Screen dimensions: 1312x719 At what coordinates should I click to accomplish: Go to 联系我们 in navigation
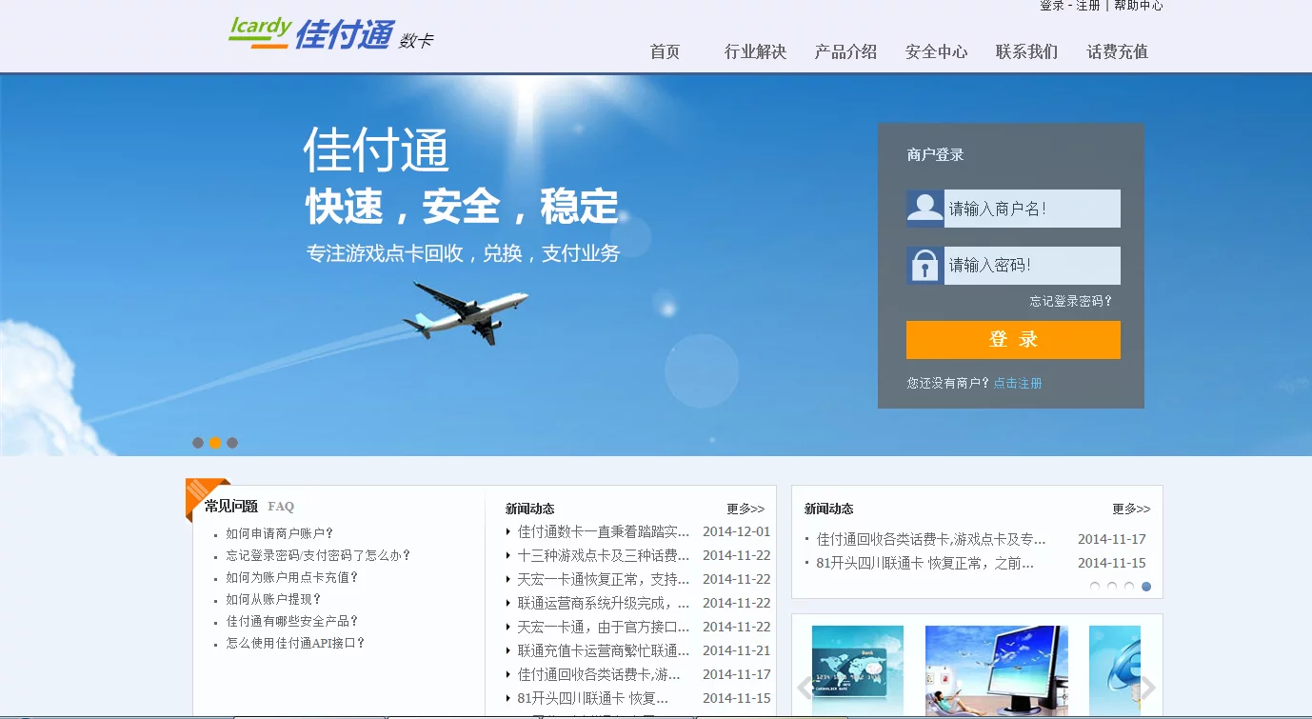point(1027,51)
